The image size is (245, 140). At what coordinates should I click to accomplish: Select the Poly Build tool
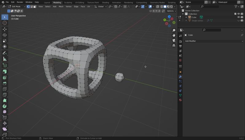[5, 100]
